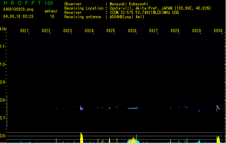The image size is (226, 143).
Task: Click the 0926 time axis marker
Action: [132, 31]
